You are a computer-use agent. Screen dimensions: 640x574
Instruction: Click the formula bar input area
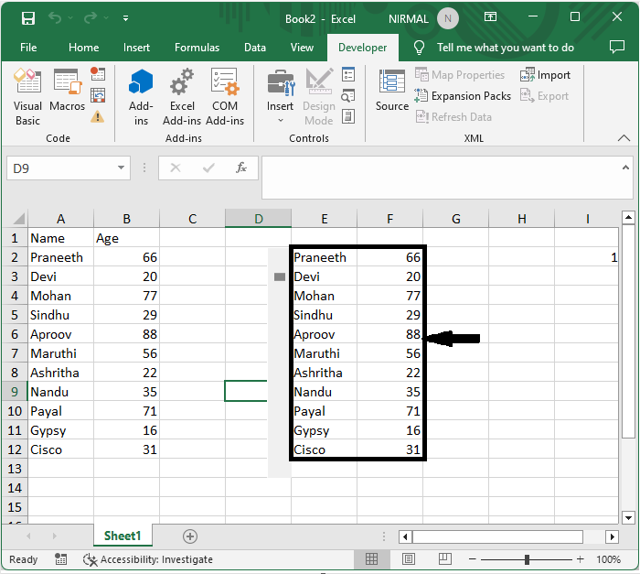coord(441,178)
